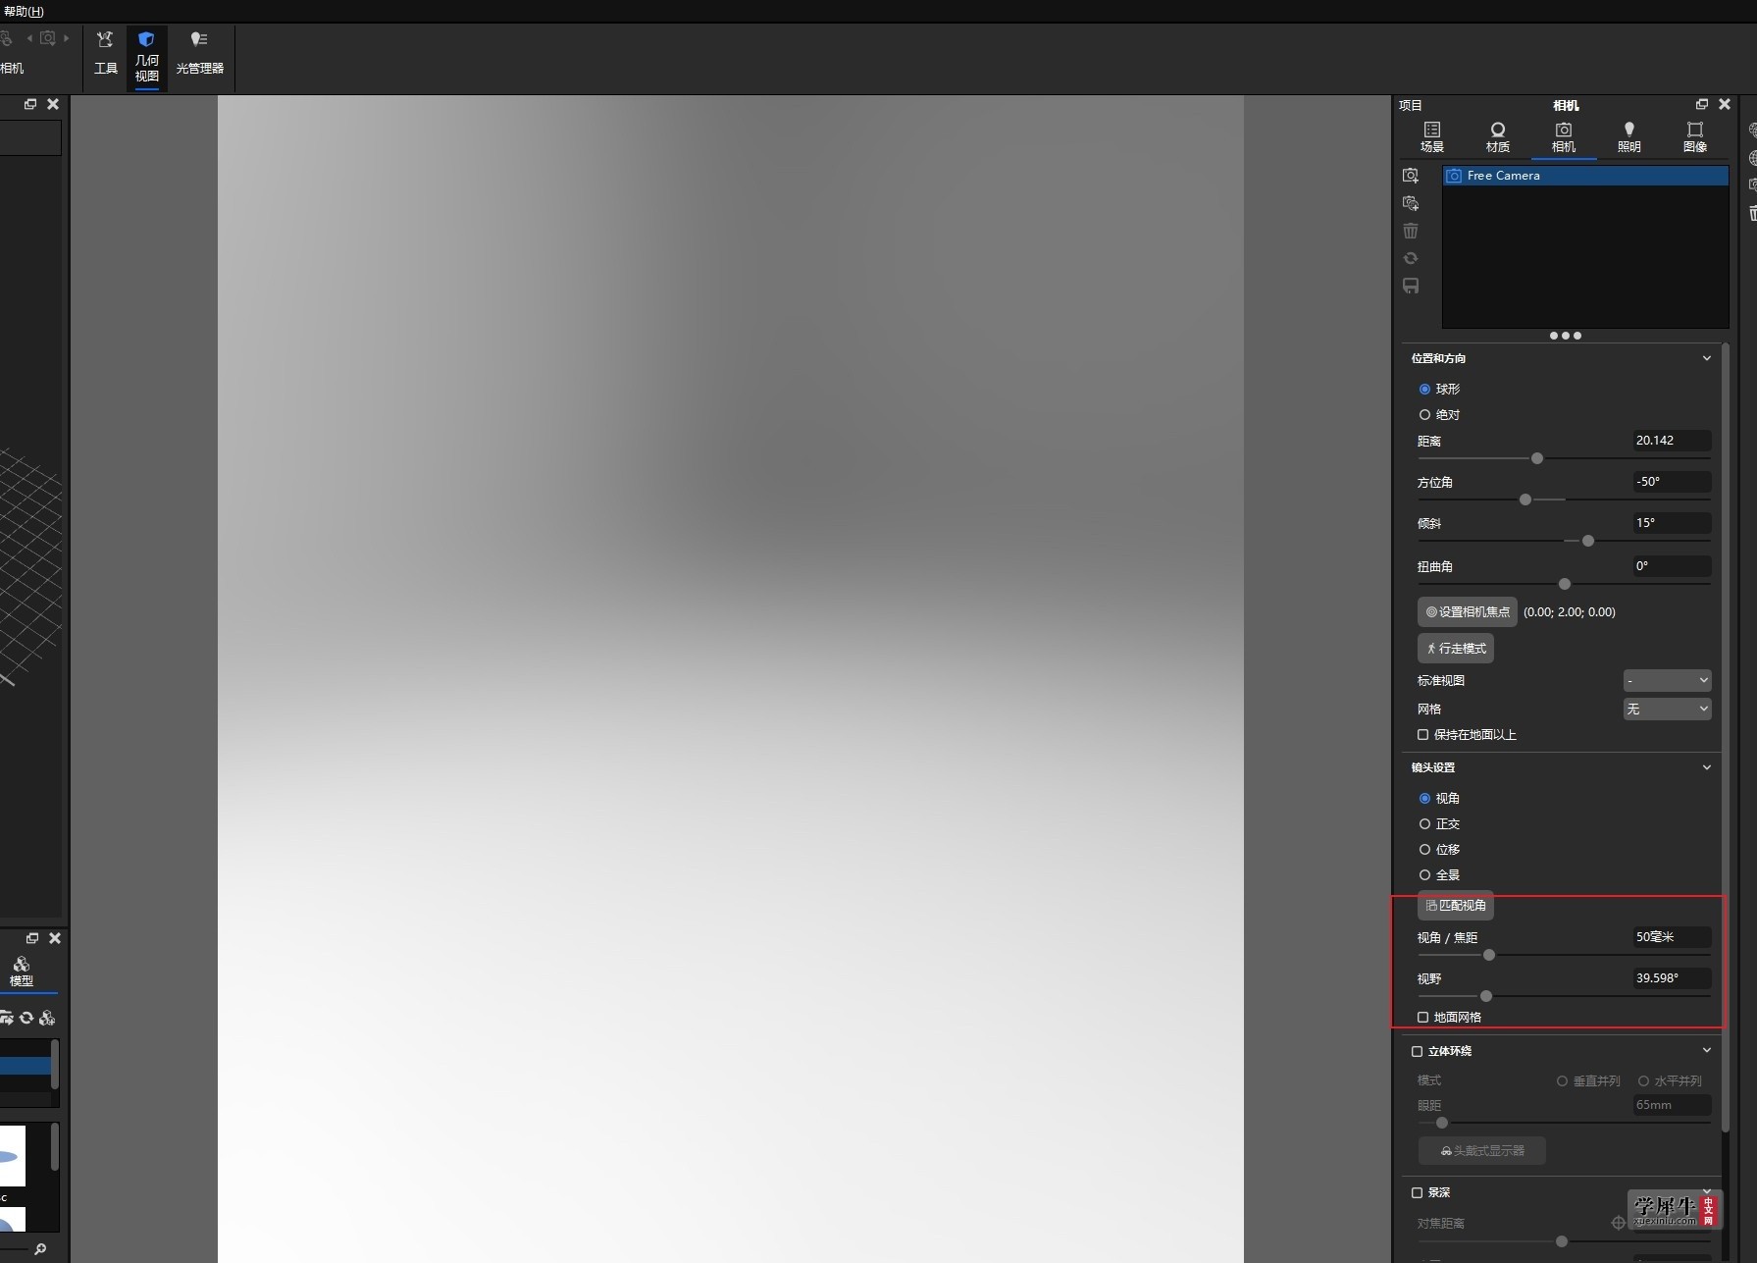Select the 全景 panorama radio button
The height and width of the screenshot is (1263, 1757).
(x=1424, y=875)
